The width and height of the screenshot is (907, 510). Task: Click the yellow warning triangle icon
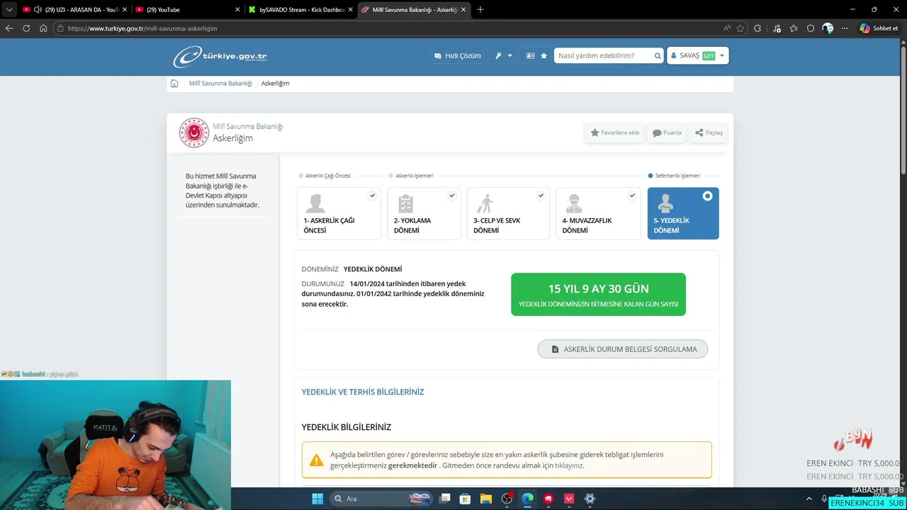point(317,460)
